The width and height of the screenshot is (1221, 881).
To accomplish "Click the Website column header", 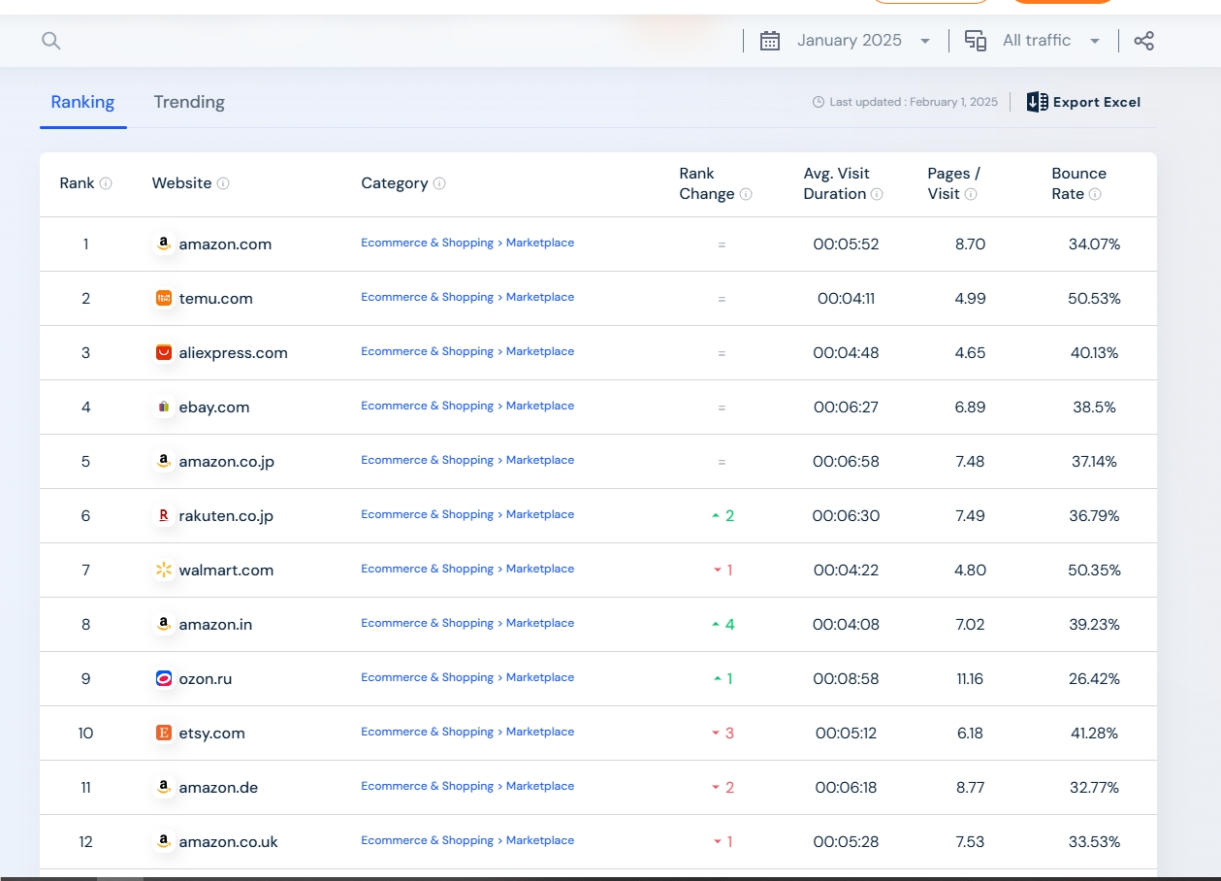I will click(x=182, y=183).
